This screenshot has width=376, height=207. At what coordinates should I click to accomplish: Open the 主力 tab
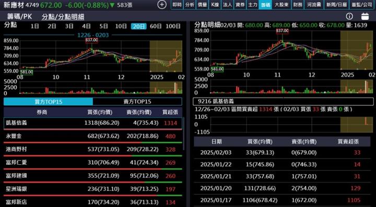click(x=253, y=5)
